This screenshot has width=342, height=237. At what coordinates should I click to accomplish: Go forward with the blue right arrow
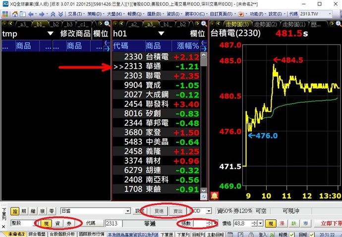pyautogui.click(x=42, y=14)
